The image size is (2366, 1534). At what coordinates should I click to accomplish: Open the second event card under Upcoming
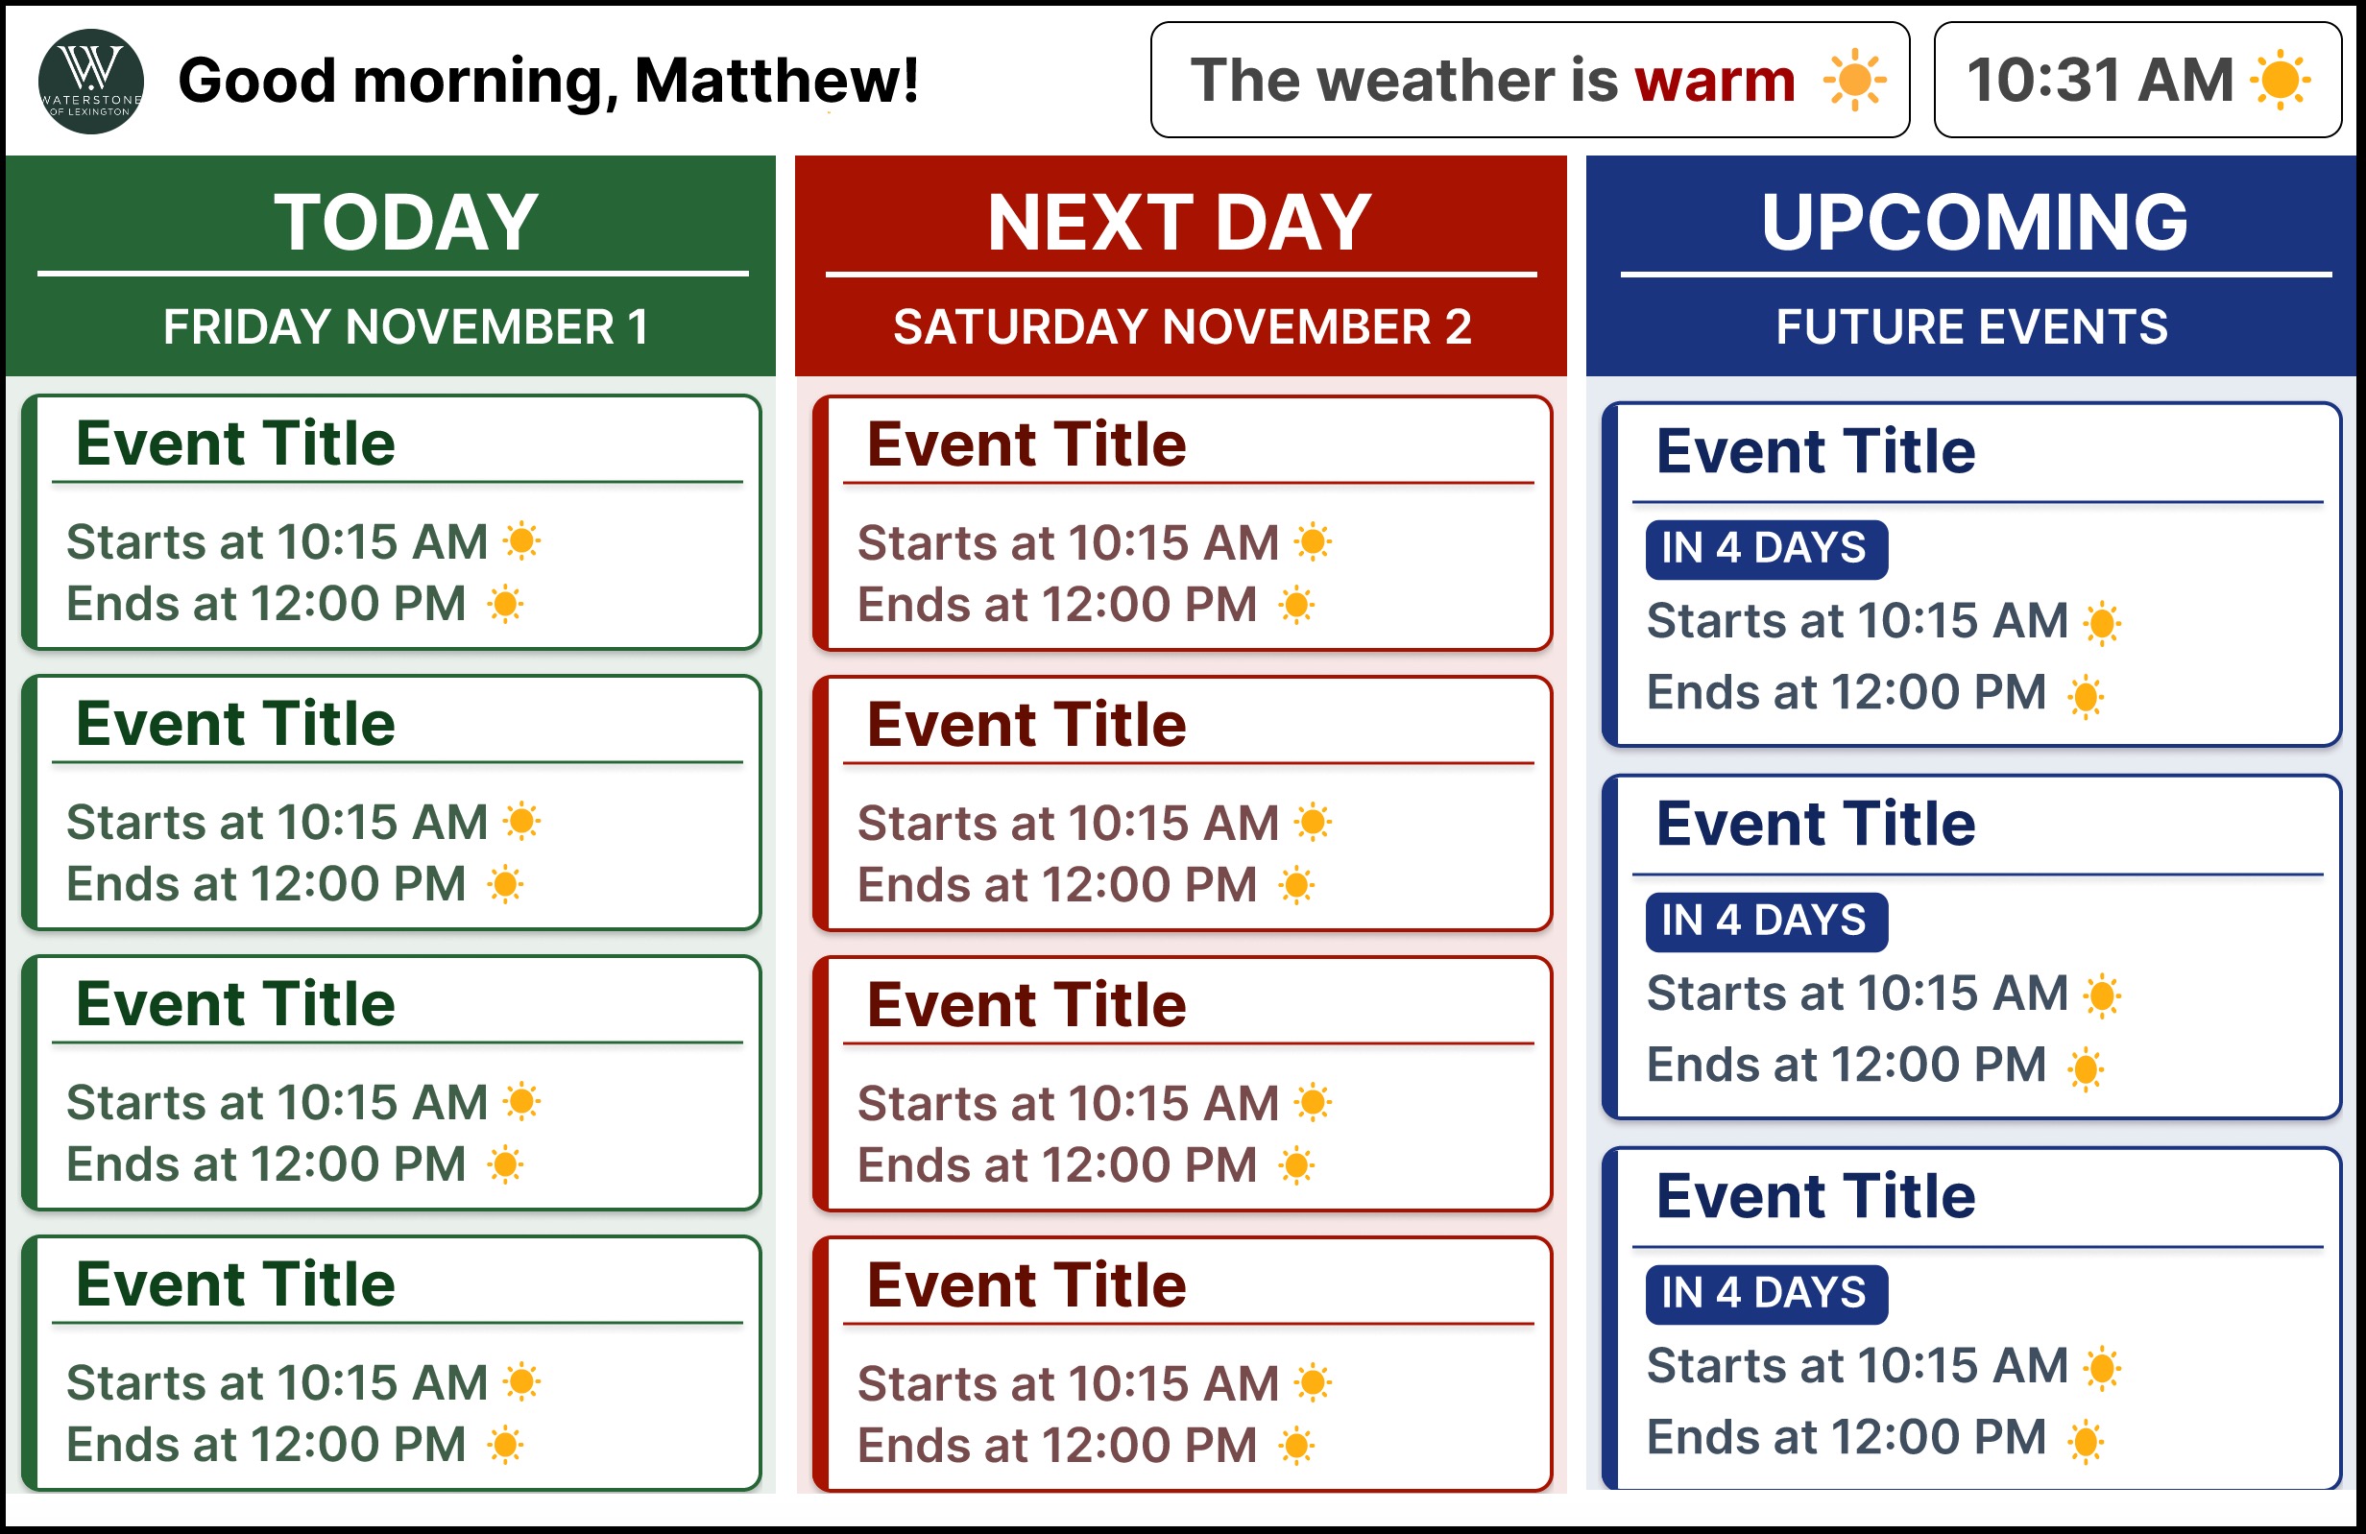[x=1972, y=947]
